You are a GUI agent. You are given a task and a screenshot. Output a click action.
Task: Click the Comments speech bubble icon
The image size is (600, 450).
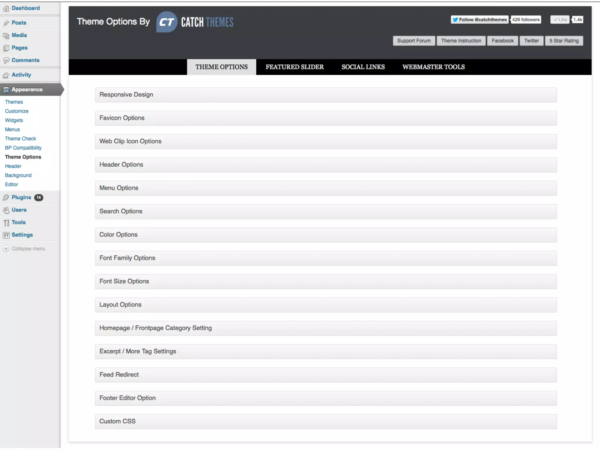coord(6,60)
